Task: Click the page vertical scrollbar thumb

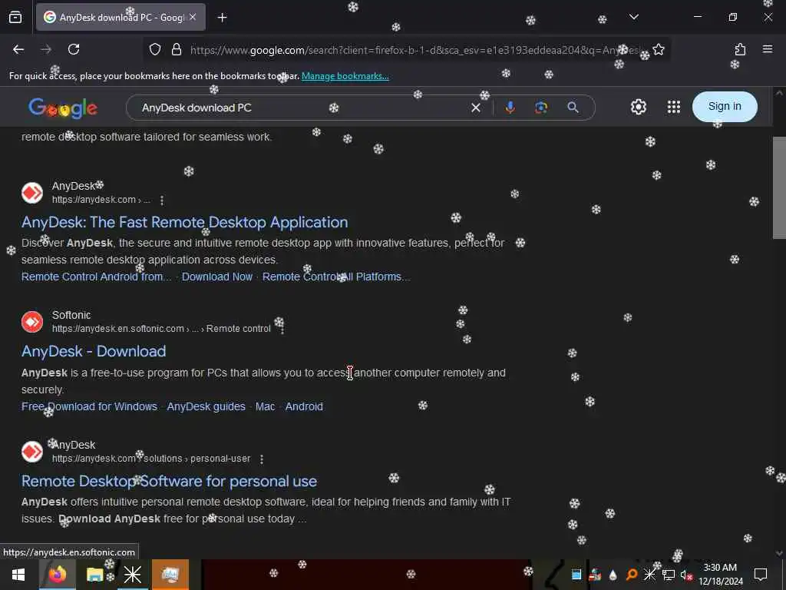Action: click(779, 187)
